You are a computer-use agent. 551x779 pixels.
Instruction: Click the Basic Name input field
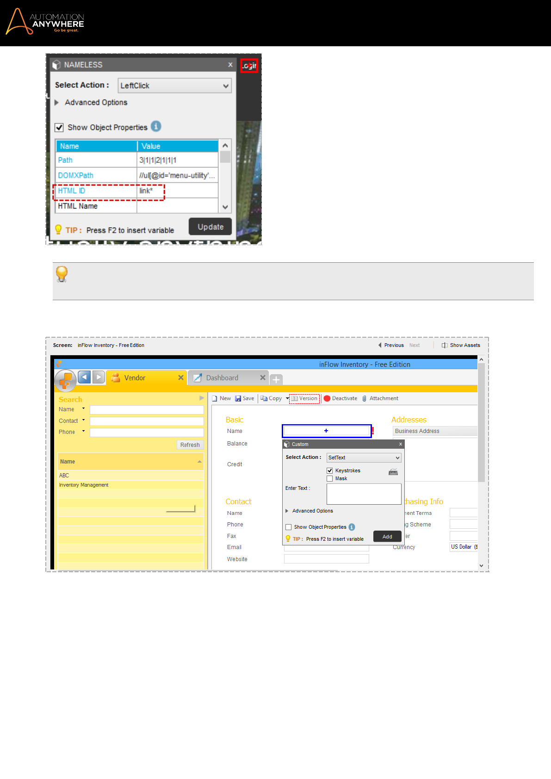click(327, 431)
